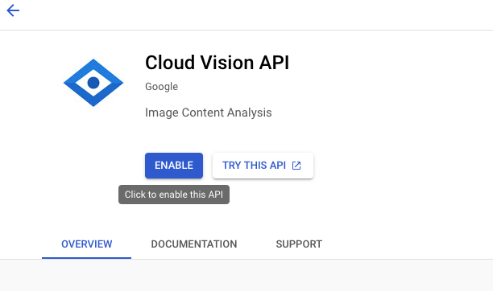493x291 pixels.
Task: Switch to the DOCUMENTATION tab
Action: point(194,244)
